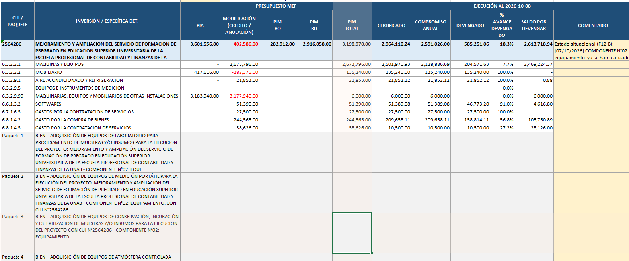Click the PIM TOTAL column header
The image size is (629, 261).
[x=352, y=25]
